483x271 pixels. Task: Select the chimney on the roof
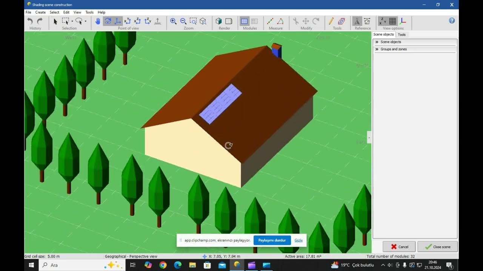277,50
